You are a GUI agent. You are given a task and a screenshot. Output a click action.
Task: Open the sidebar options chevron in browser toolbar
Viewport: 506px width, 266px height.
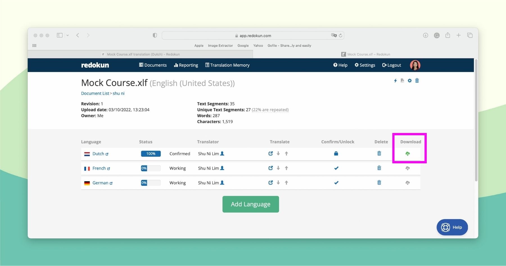pyautogui.click(x=67, y=35)
